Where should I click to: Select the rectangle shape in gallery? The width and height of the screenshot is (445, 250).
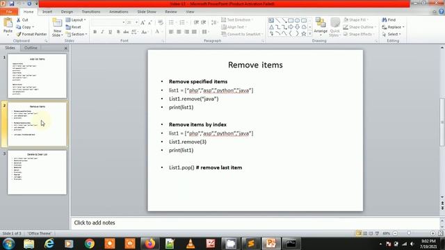click(291, 20)
